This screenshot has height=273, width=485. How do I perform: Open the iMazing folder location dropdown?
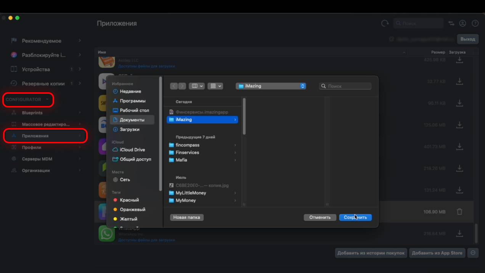point(271,86)
